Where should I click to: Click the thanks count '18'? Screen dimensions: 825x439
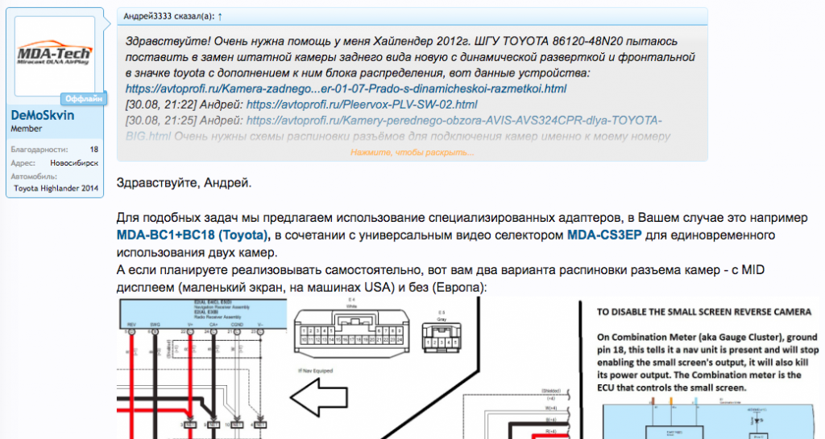(x=94, y=150)
